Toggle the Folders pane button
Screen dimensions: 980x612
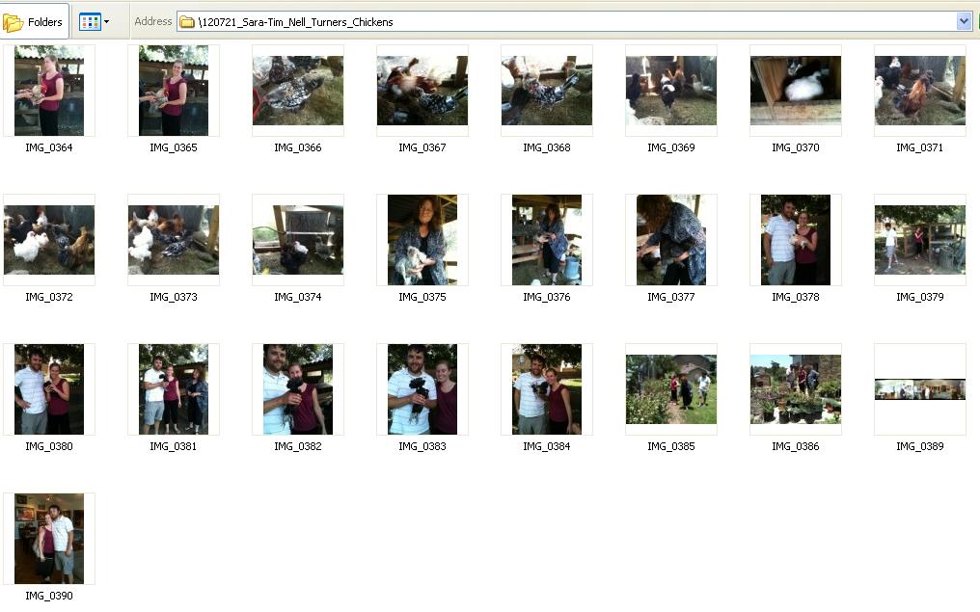click(35, 22)
